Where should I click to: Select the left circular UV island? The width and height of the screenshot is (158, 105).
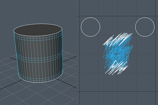pos(90,27)
